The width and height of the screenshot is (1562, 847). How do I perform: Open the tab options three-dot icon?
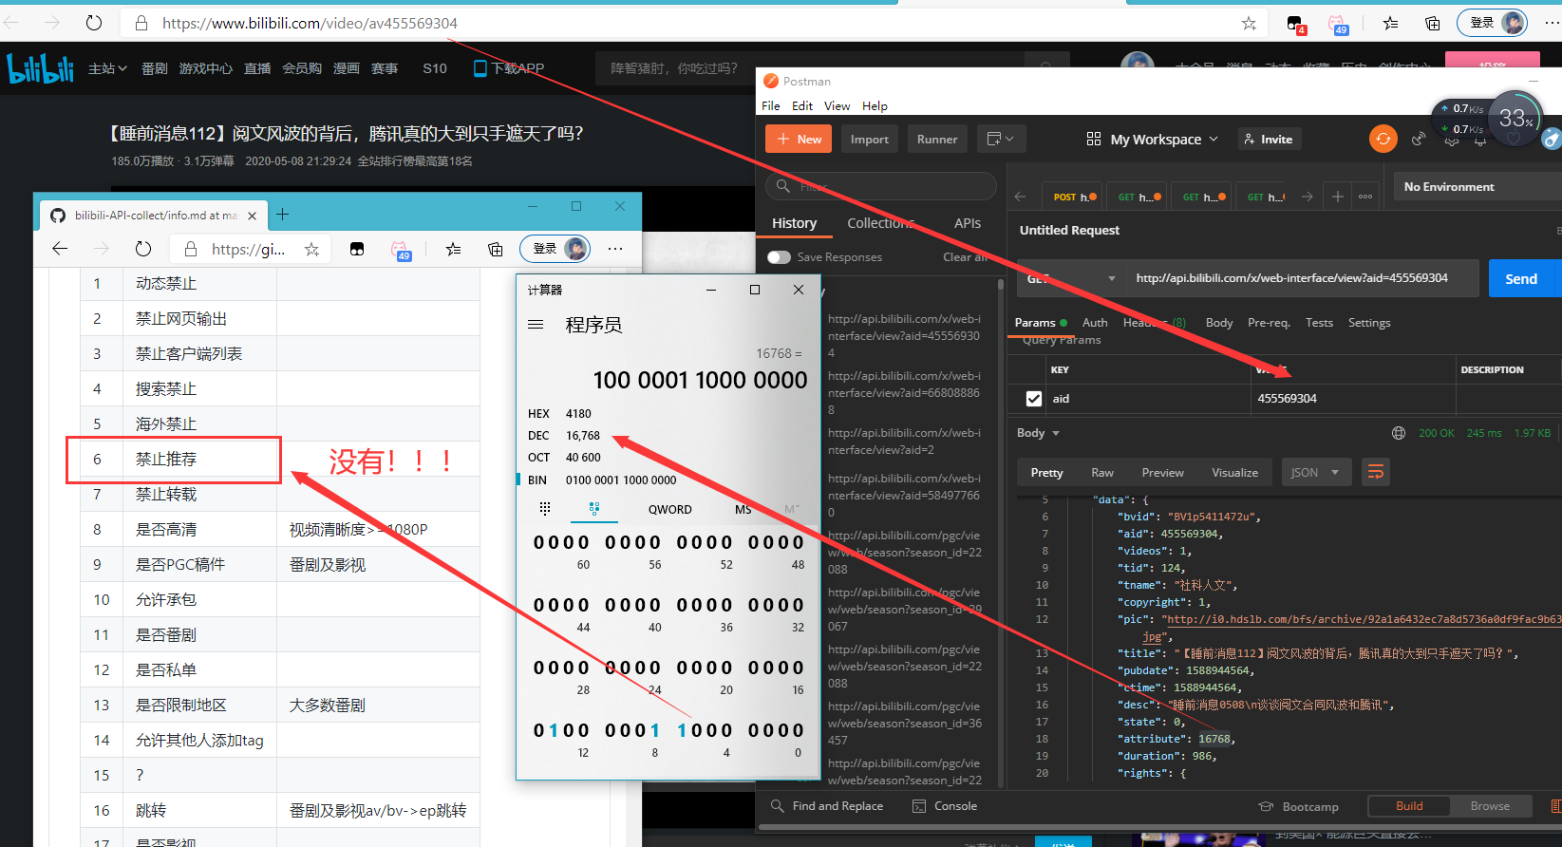(1365, 197)
